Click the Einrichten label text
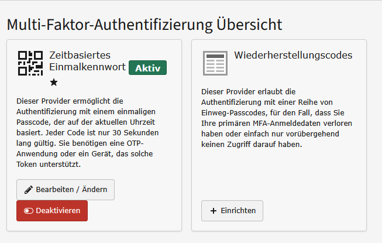Image resolution: width=382 pixels, height=243 pixels. 238,211
